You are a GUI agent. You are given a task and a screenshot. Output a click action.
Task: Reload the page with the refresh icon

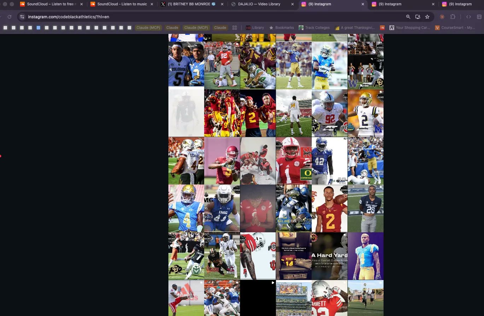pyautogui.click(x=10, y=17)
